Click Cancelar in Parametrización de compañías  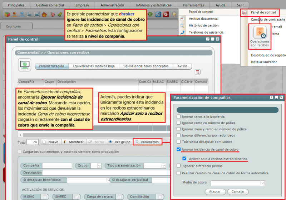238,191
